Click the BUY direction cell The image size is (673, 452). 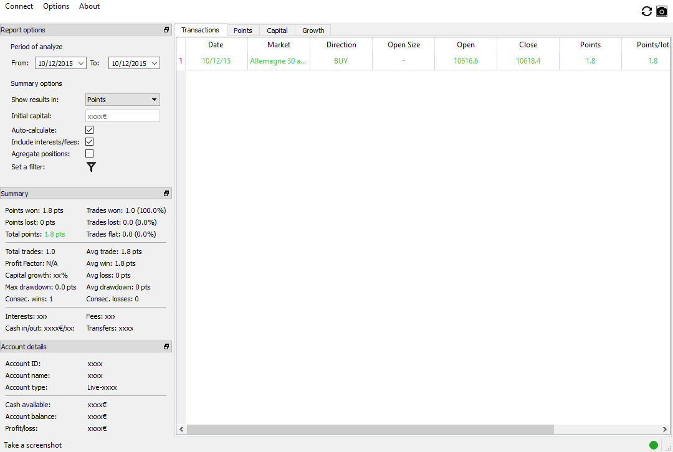pyautogui.click(x=341, y=61)
